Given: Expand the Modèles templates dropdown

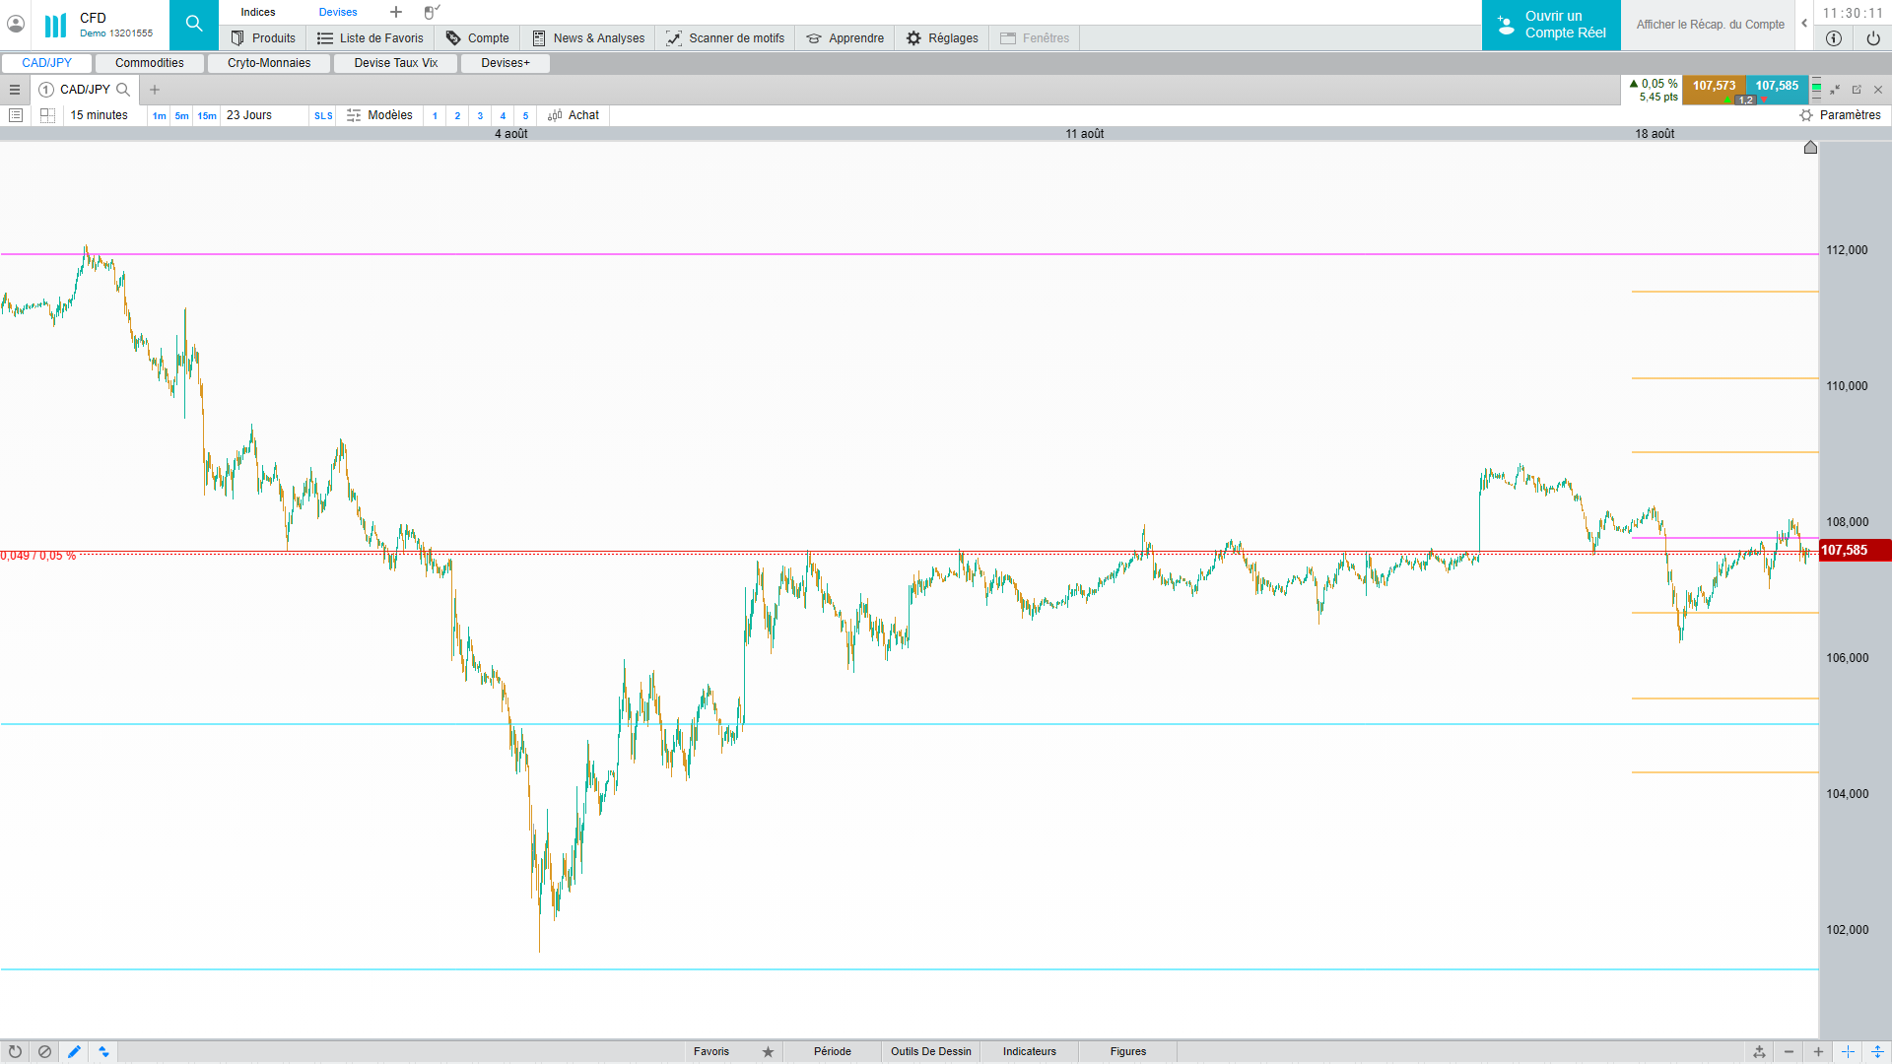Looking at the screenshot, I should point(380,115).
